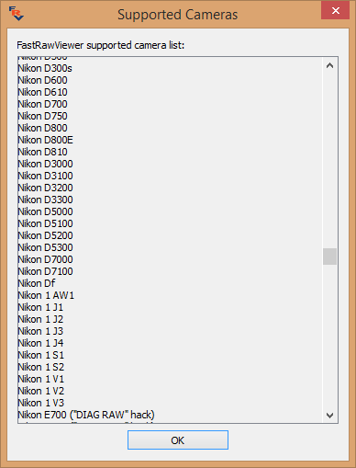Viewport: 356px width, 468px height.
Task: Close the Supported Cameras dialog
Action: (x=335, y=10)
